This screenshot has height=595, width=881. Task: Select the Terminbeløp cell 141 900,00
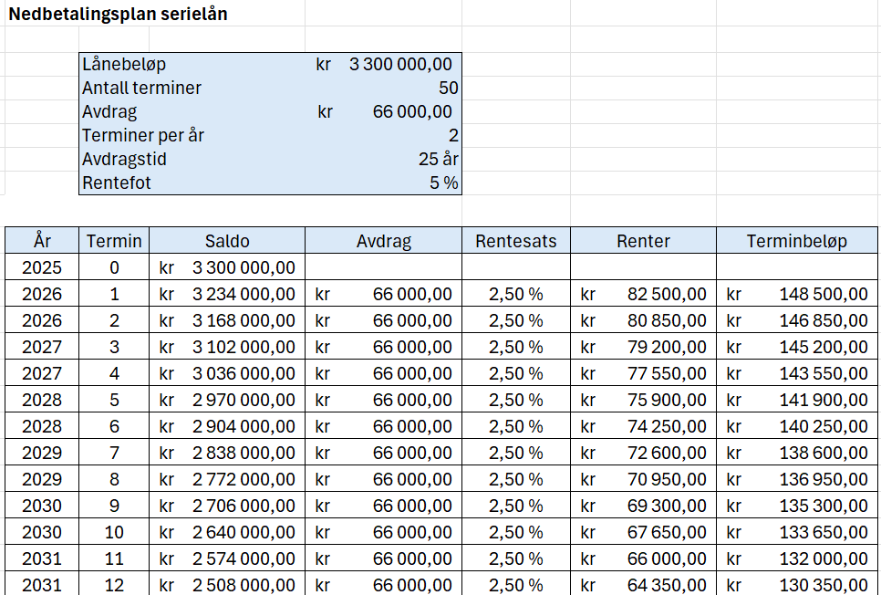(x=797, y=400)
